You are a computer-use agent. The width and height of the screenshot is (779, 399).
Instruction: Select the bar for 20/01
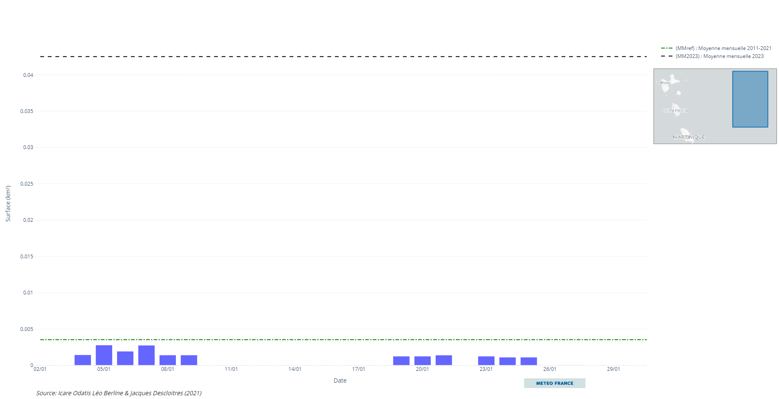[x=422, y=361]
